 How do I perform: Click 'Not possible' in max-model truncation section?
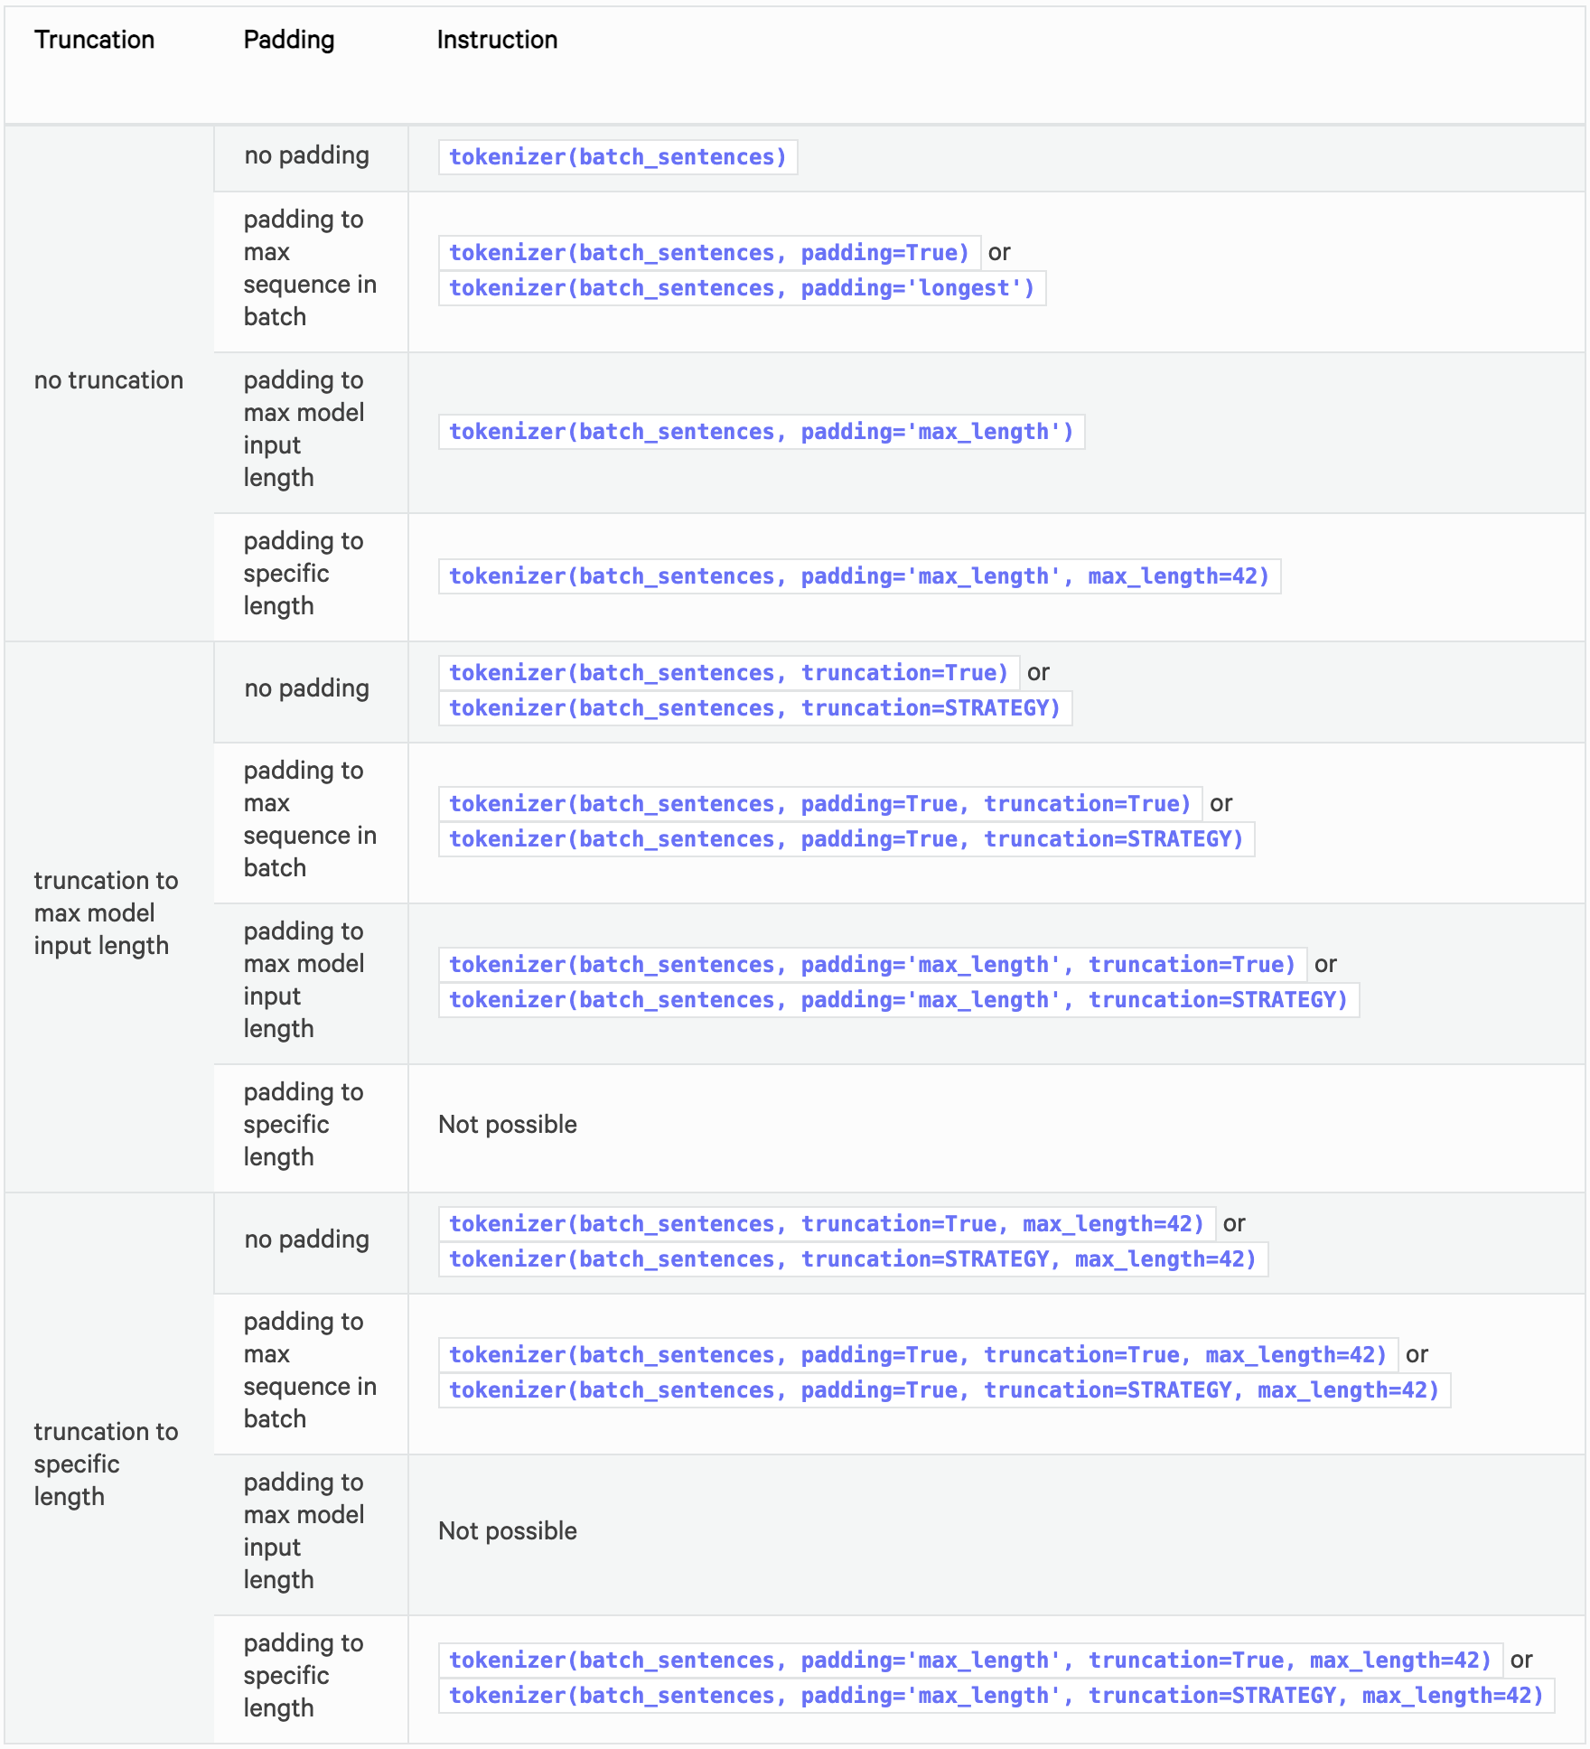coord(508,1125)
